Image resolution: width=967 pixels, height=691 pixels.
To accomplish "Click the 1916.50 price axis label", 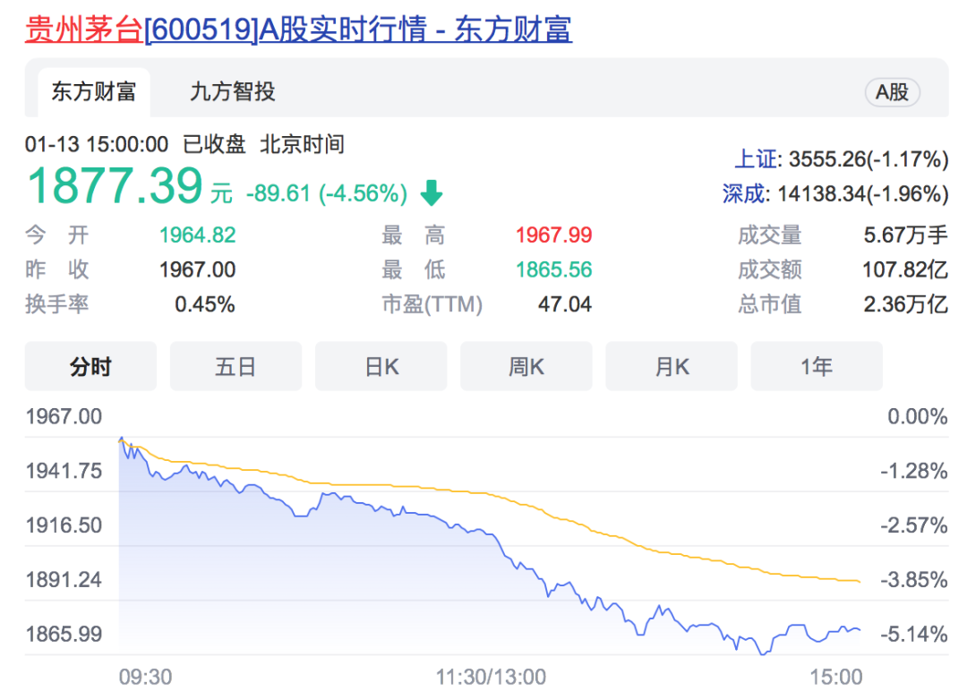I will (64, 525).
